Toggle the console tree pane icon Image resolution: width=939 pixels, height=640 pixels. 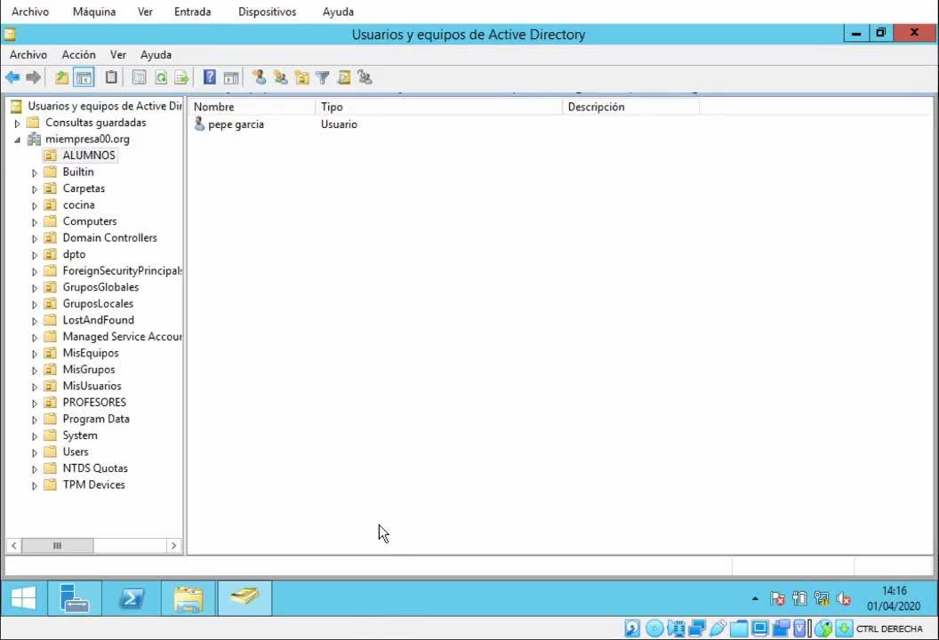click(x=84, y=77)
